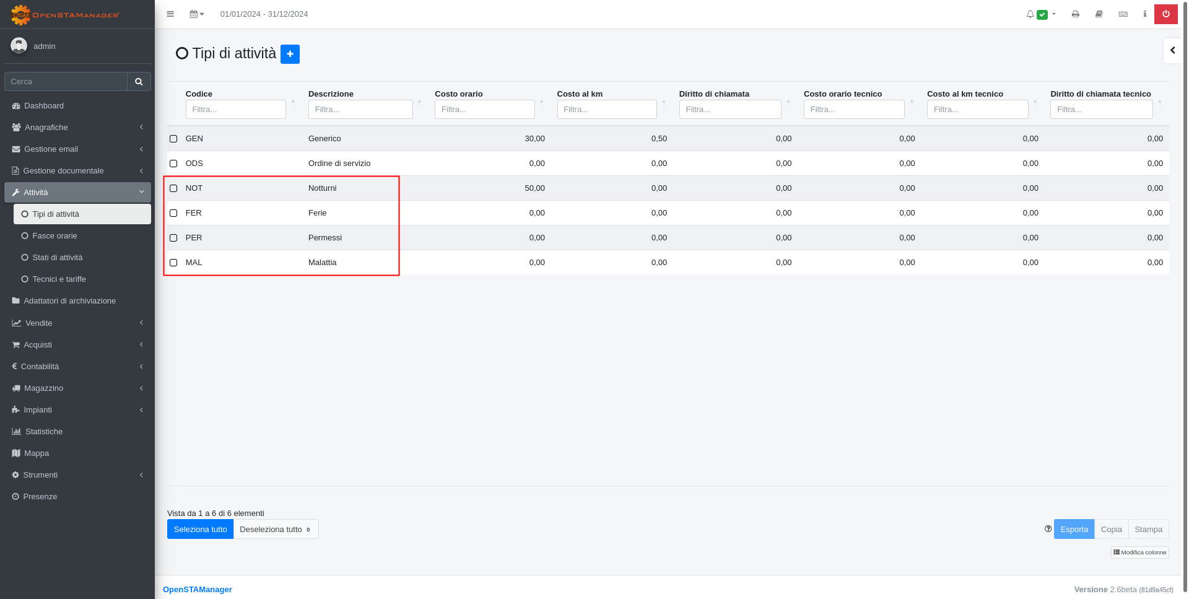The width and height of the screenshot is (1189, 599).
Task: Select the Notturni row checkbox
Action: click(x=173, y=188)
